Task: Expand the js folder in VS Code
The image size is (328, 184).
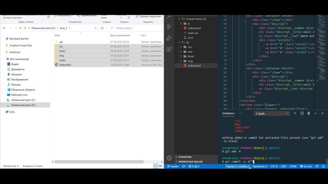Action: tap(181, 24)
